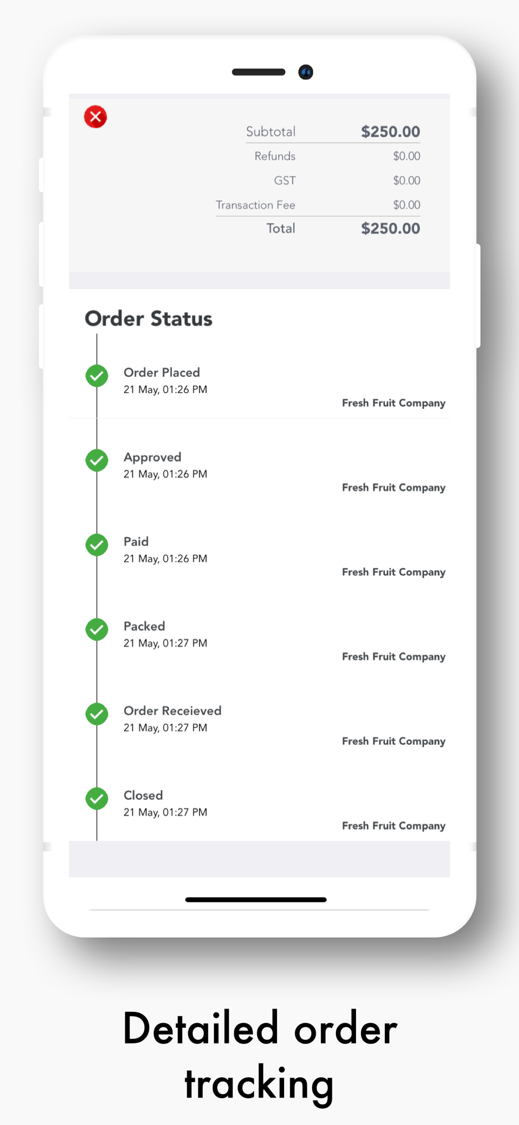Tap the Packed status label
Image resolution: width=519 pixels, height=1125 pixels.
coord(144,626)
